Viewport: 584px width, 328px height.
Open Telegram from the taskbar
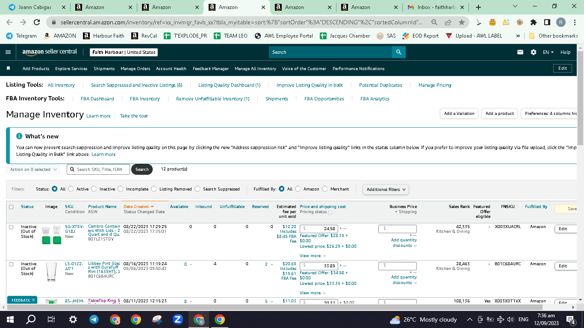tap(94, 319)
